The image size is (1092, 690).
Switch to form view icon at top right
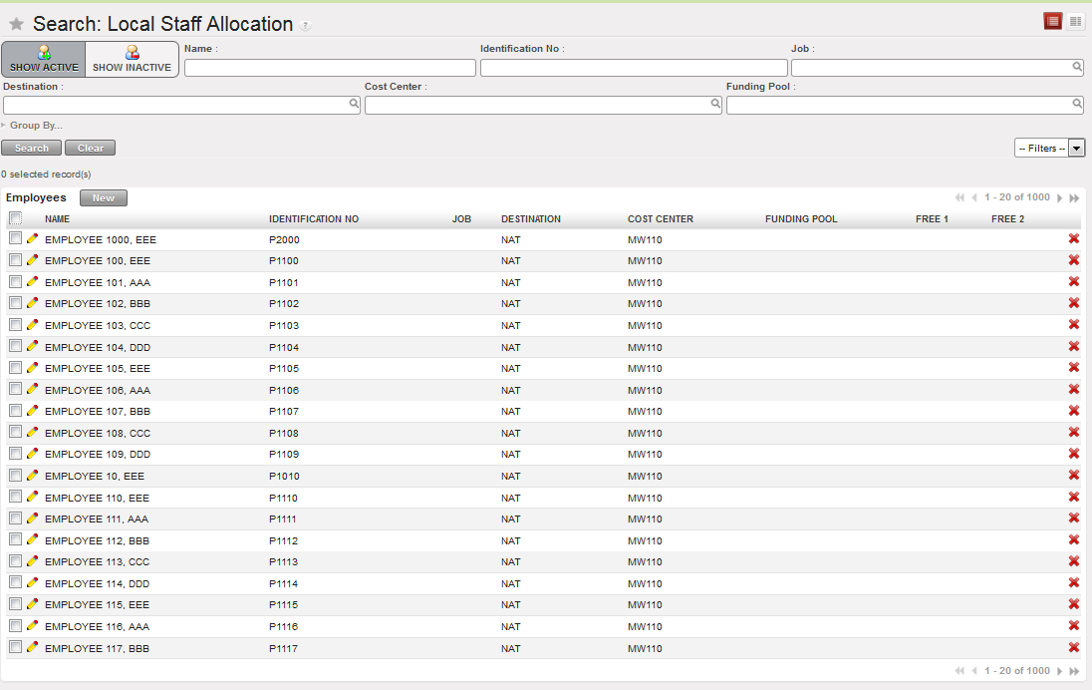coord(1076,22)
